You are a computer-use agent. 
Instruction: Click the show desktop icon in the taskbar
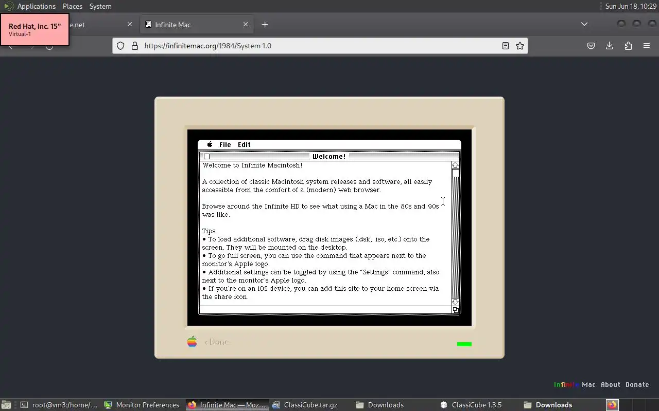tap(6, 405)
